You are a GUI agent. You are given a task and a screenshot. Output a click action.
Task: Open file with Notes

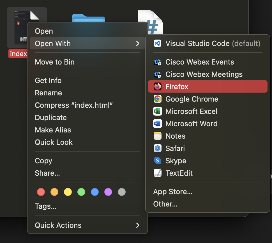[x=208, y=136]
